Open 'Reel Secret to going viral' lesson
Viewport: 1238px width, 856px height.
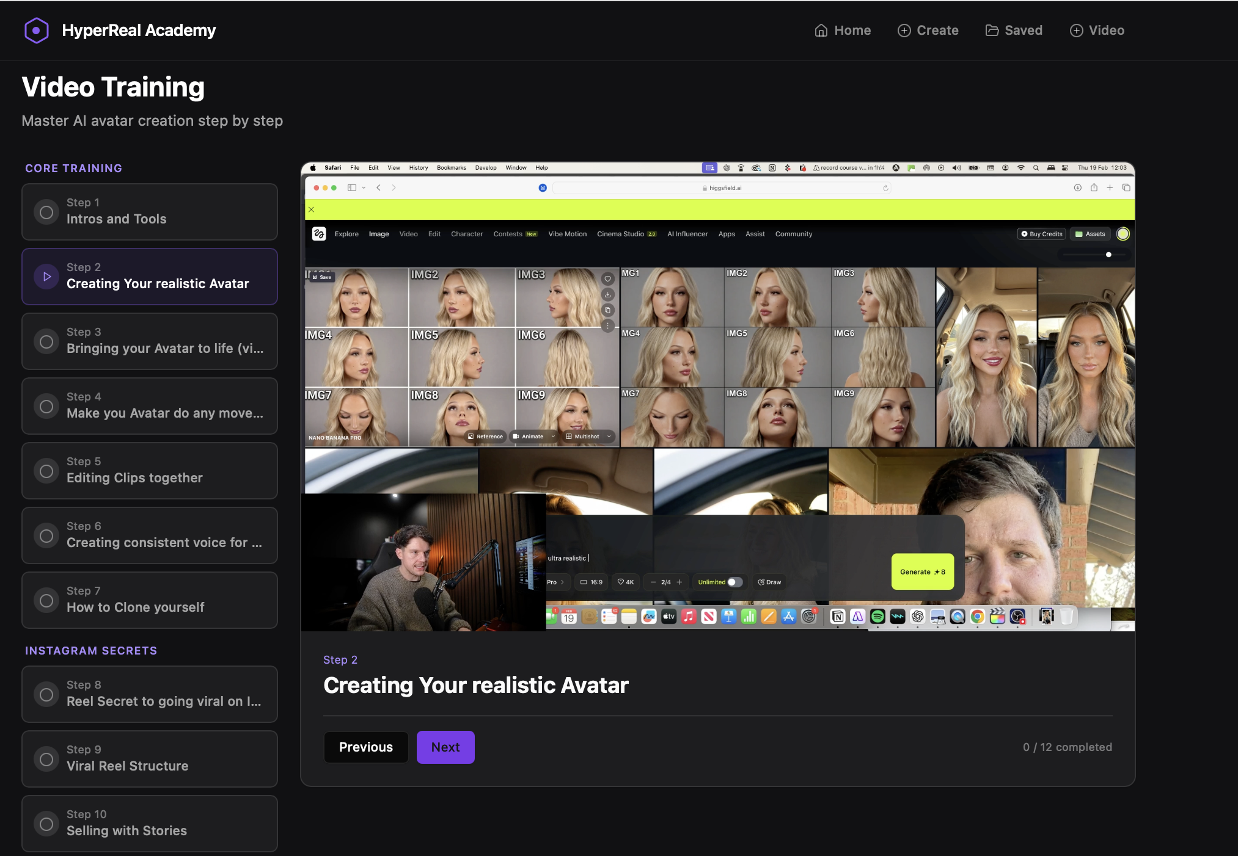click(150, 694)
